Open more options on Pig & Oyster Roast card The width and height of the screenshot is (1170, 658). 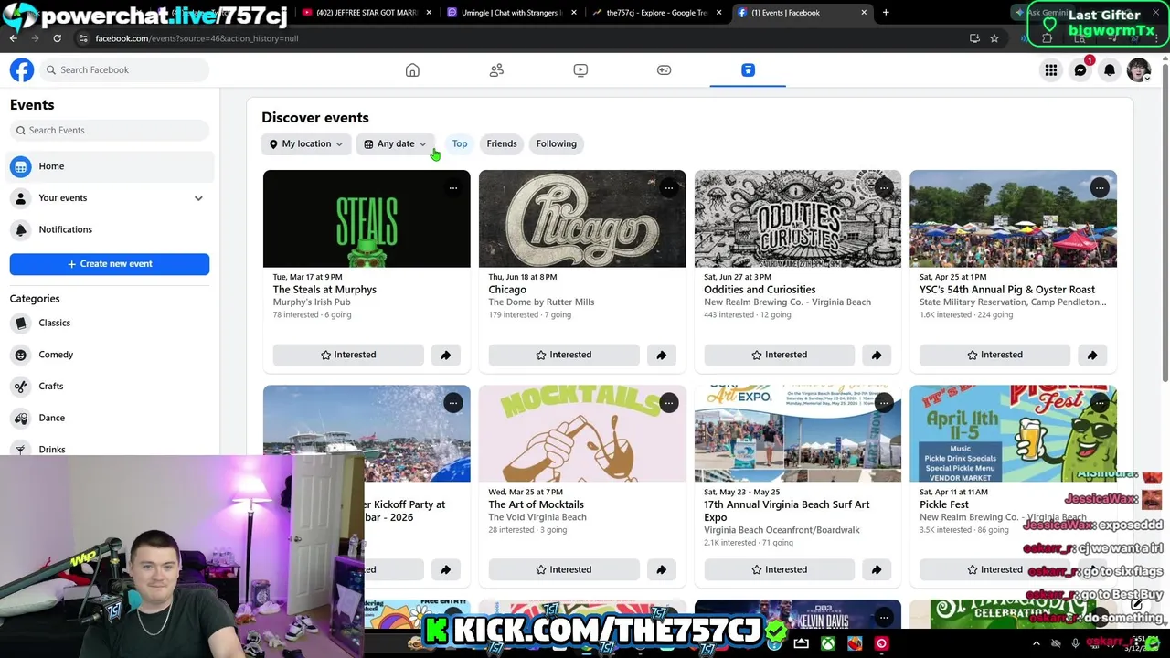1100,188
